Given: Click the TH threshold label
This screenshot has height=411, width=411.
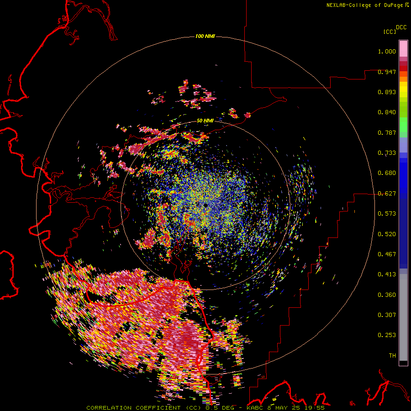Looking at the screenshot, I should pos(392,356).
